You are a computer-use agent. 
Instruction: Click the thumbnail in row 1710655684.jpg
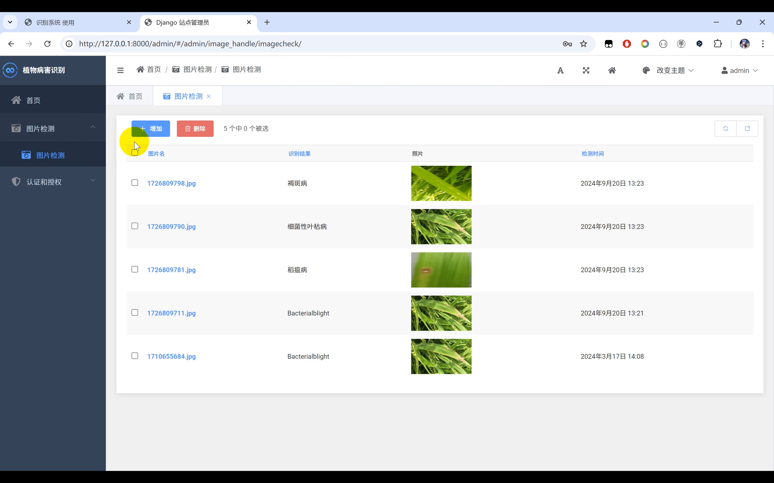pyautogui.click(x=441, y=356)
